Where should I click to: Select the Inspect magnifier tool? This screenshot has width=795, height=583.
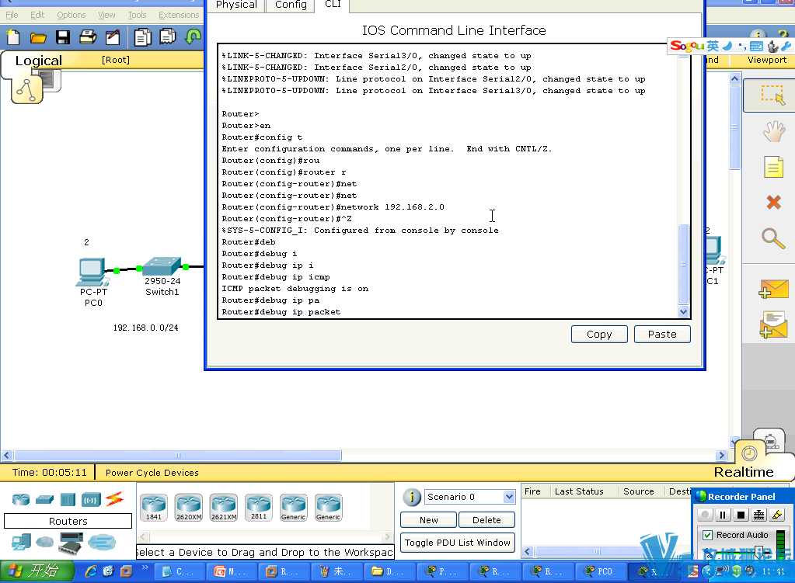pos(773,238)
